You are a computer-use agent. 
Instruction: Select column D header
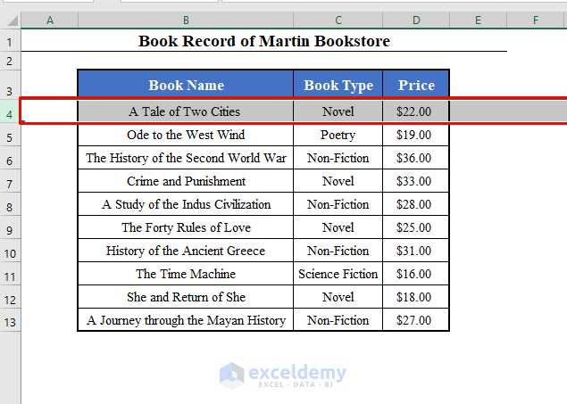pyautogui.click(x=416, y=20)
